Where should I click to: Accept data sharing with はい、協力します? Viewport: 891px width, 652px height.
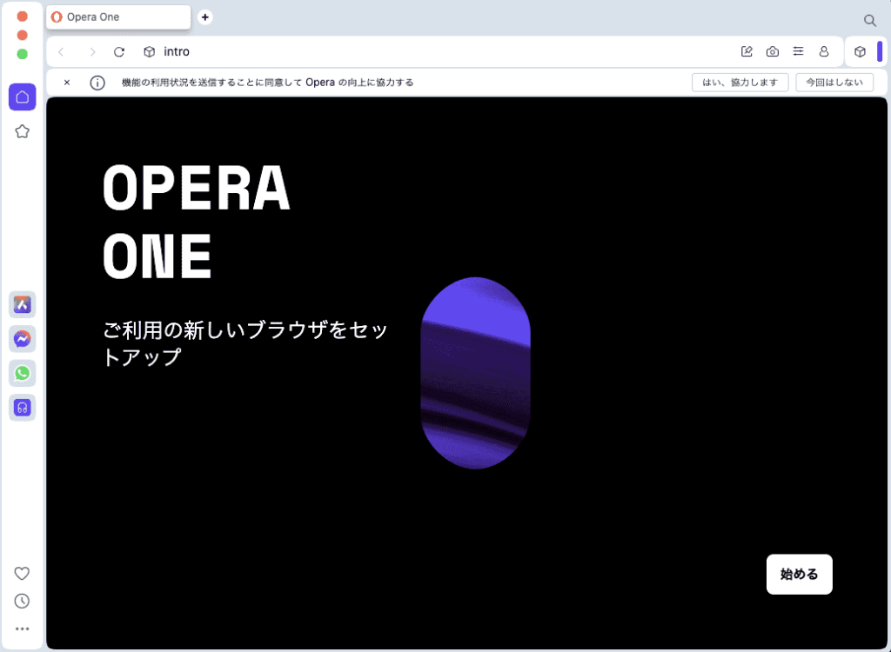coord(740,82)
